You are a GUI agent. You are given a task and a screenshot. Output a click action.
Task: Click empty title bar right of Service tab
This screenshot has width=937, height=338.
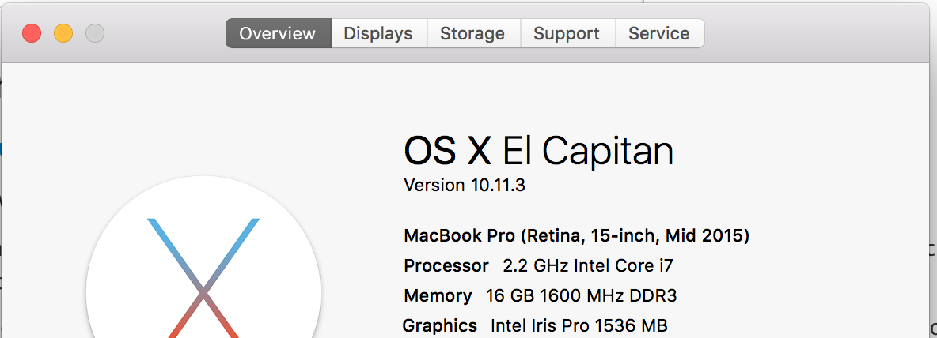[815, 33]
